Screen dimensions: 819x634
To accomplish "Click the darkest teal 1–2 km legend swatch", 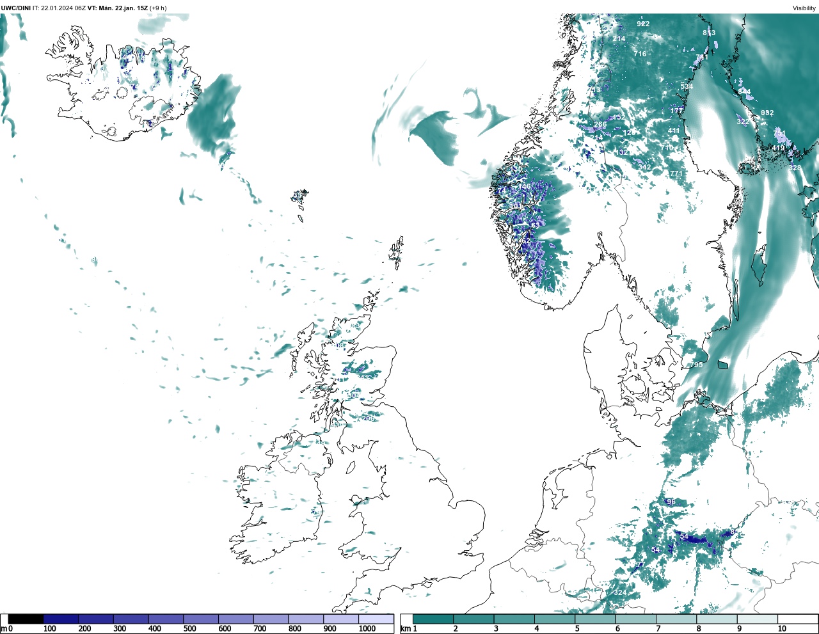I will coord(433,619).
